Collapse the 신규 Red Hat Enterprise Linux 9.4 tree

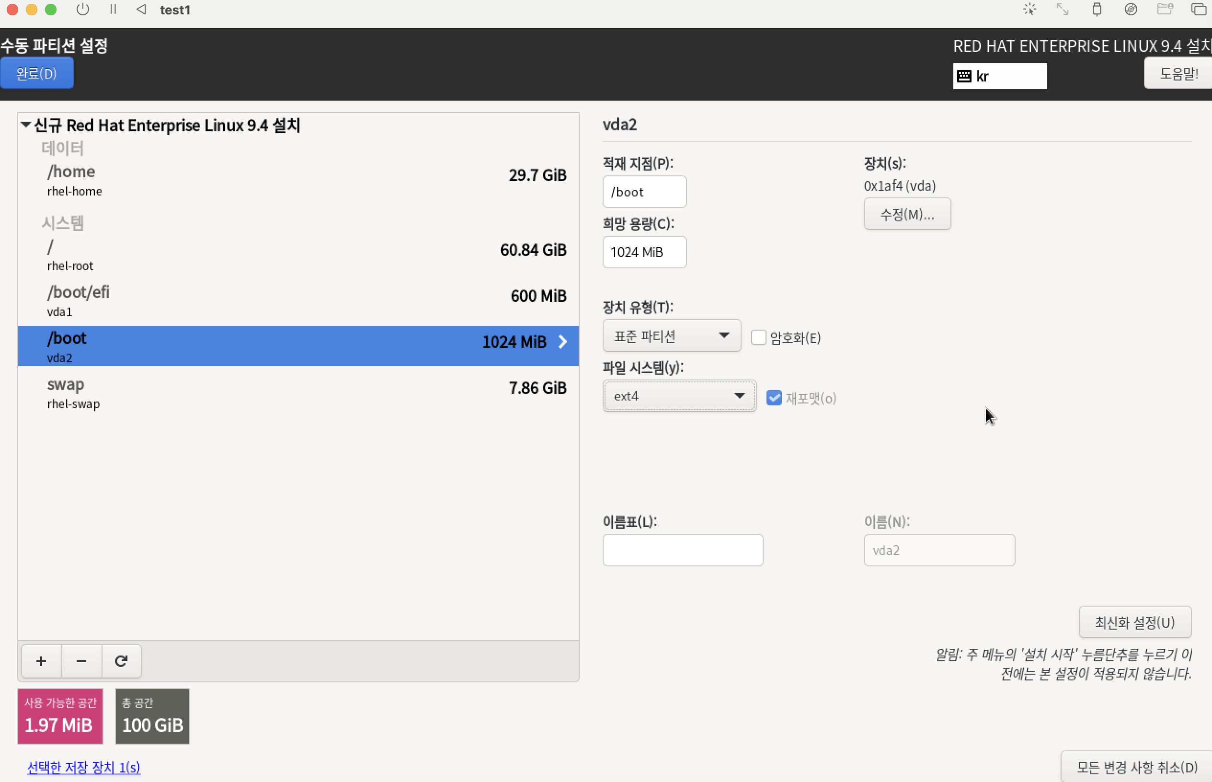click(x=26, y=125)
